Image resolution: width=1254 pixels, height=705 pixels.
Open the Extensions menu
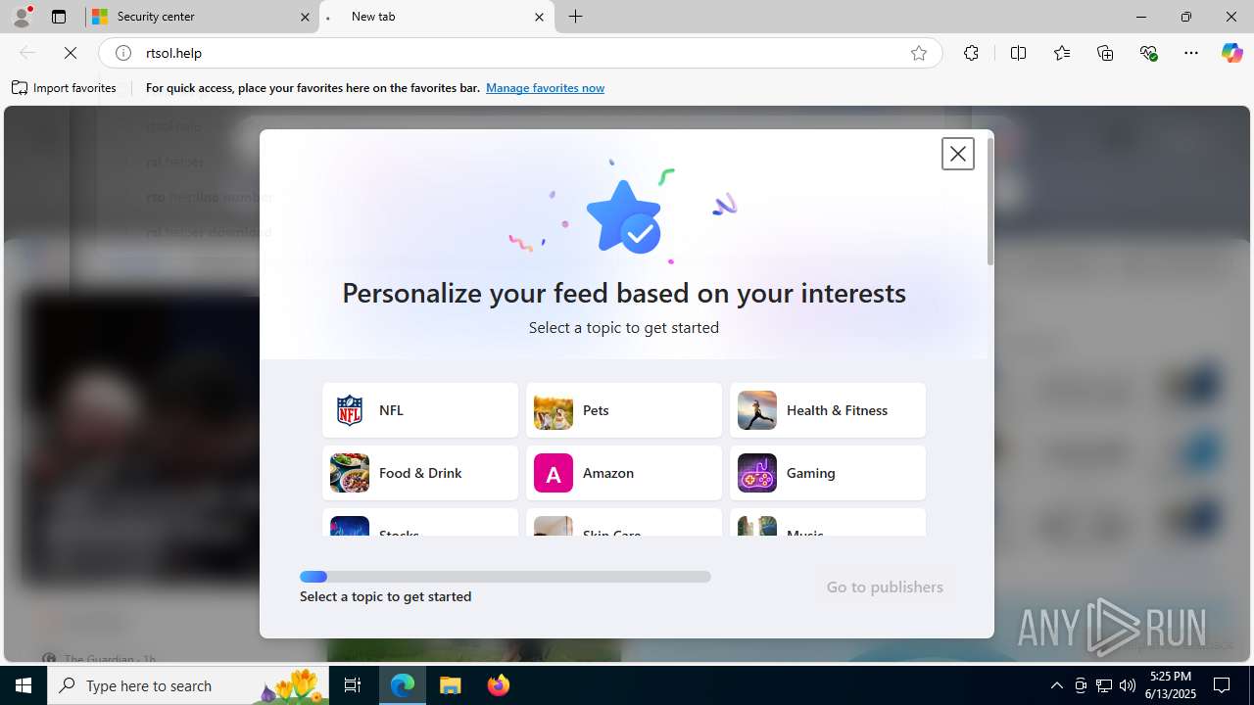click(971, 53)
